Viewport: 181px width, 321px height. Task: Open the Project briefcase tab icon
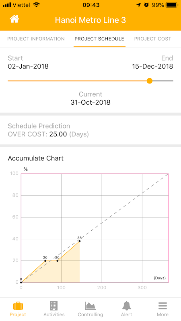(18, 306)
